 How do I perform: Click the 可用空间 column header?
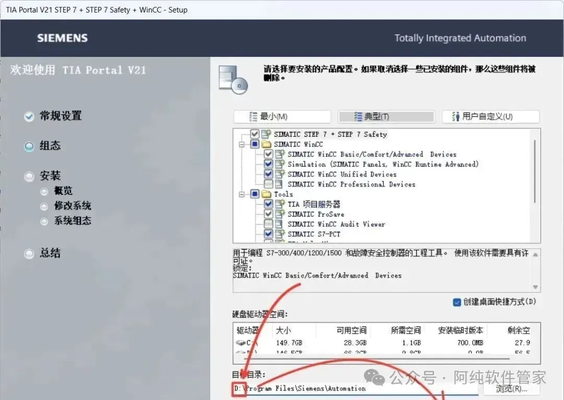pyautogui.click(x=351, y=331)
